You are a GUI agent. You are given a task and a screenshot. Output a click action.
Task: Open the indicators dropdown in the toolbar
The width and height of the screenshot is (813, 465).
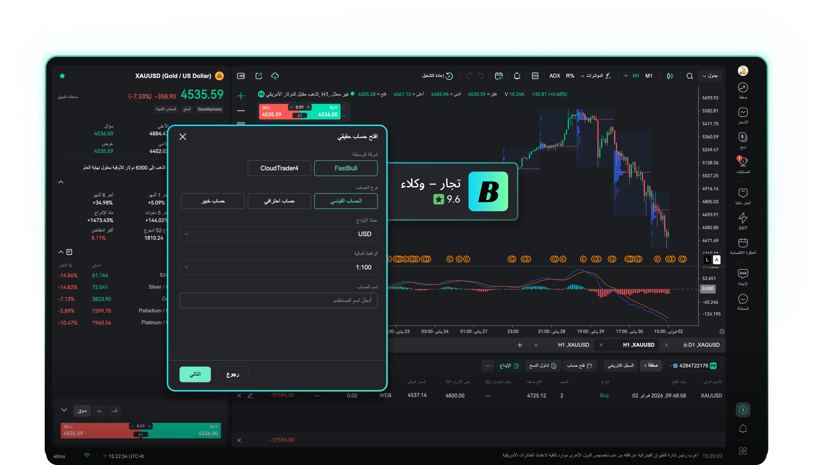pyautogui.click(x=595, y=76)
